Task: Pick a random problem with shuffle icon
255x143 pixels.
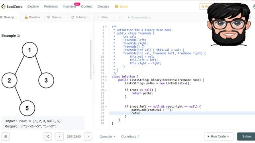Action: tap(48, 137)
